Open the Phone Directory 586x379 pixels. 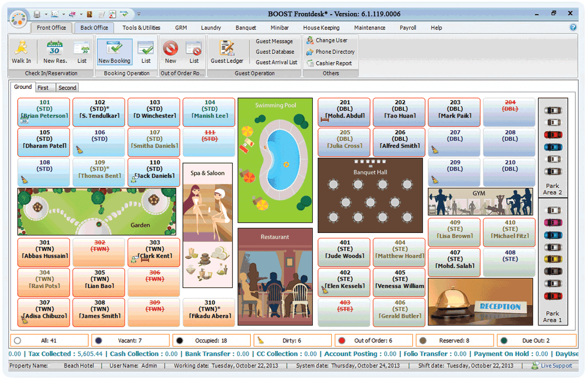pyautogui.click(x=331, y=52)
